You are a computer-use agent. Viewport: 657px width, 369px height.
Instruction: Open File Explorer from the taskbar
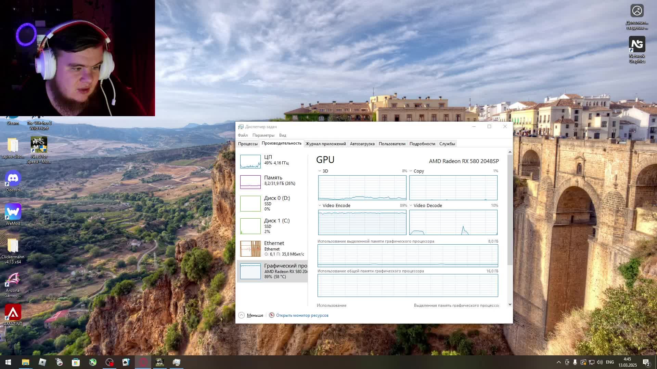pyautogui.click(x=26, y=362)
